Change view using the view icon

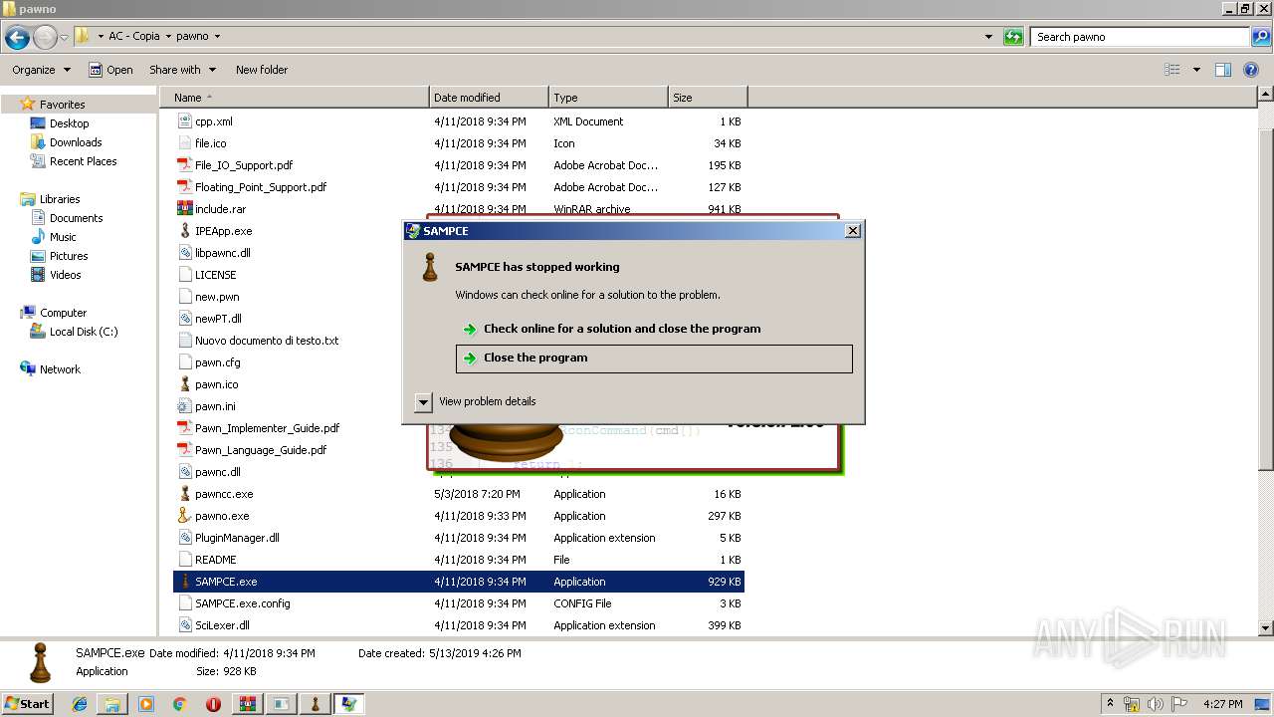[x=1172, y=70]
